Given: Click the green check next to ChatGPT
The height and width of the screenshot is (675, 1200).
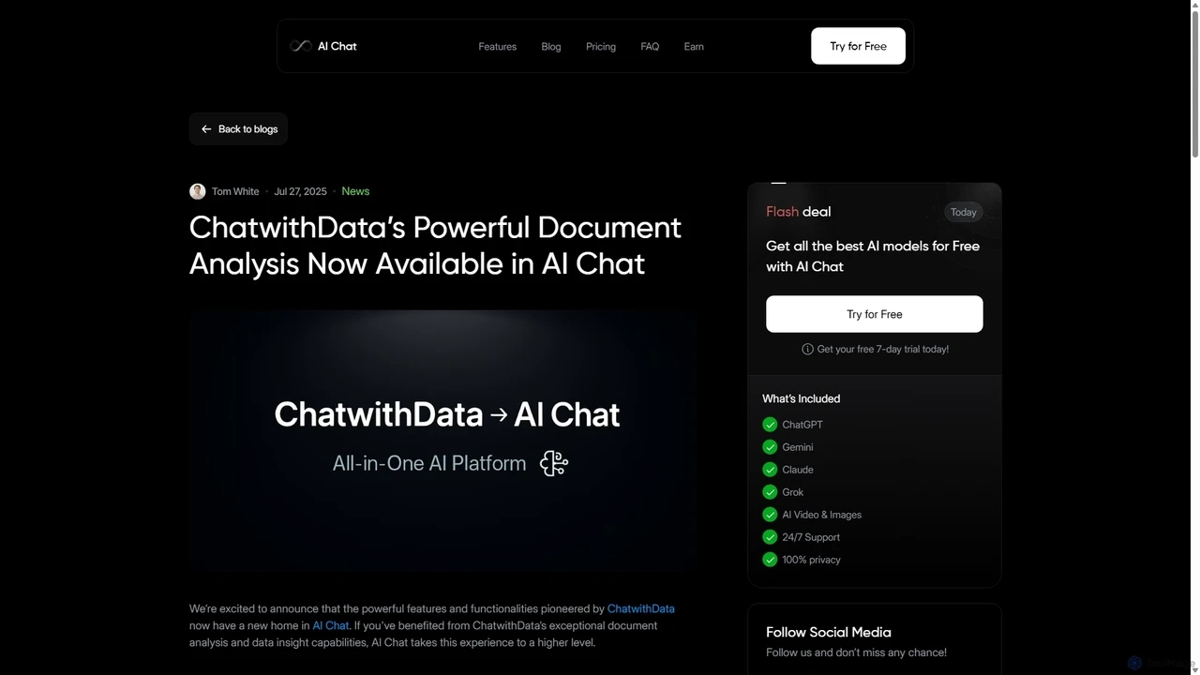Looking at the screenshot, I should pyautogui.click(x=770, y=425).
